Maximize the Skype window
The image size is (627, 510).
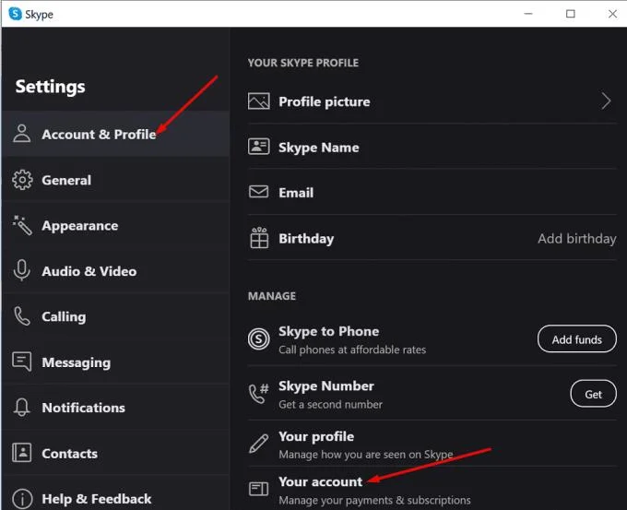coord(570,14)
